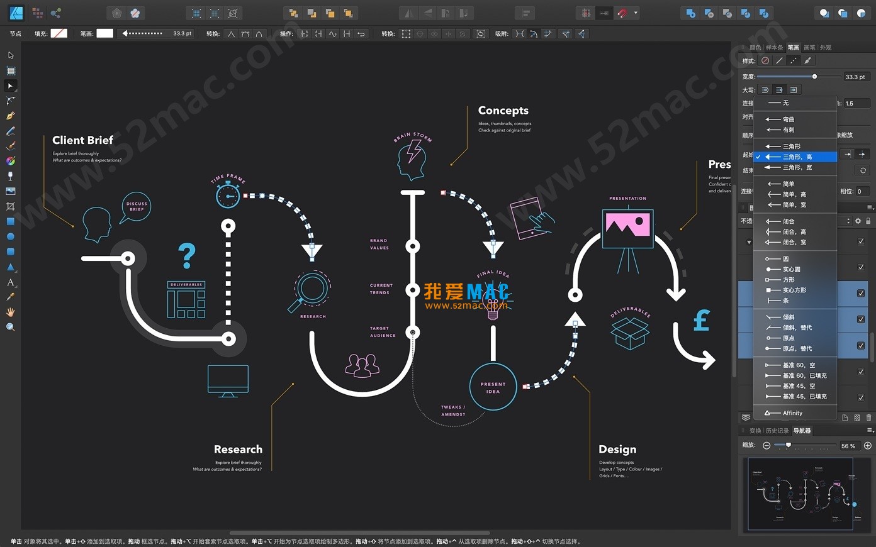This screenshot has width=876, height=547.
Task: Toggle snapping magnet in toolbar
Action: pyautogui.click(x=622, y=13)
